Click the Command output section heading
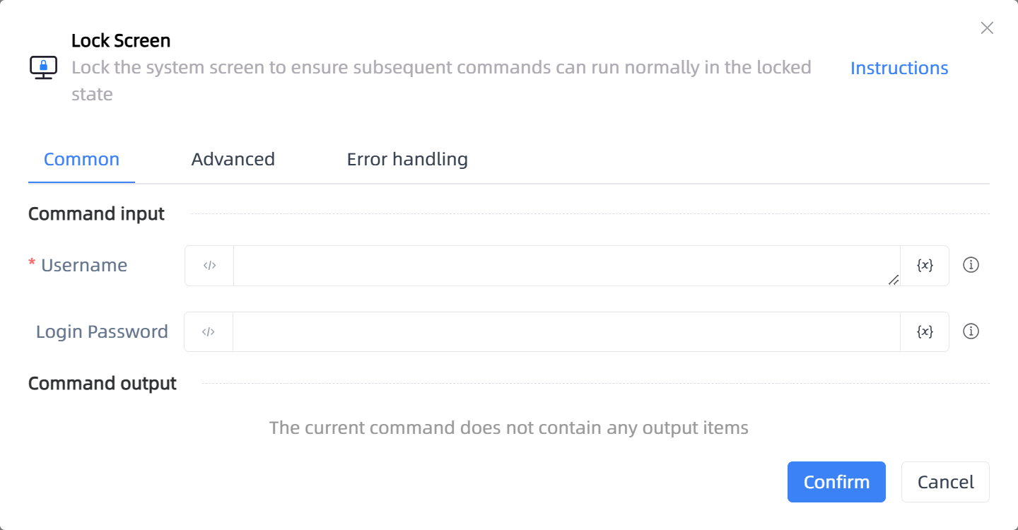1018x530 pixels. pyautogui.click(x=103, y=383)
